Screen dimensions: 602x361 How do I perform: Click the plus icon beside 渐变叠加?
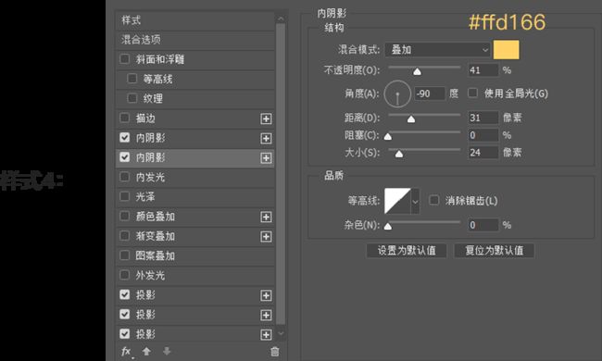click(266, 236)
